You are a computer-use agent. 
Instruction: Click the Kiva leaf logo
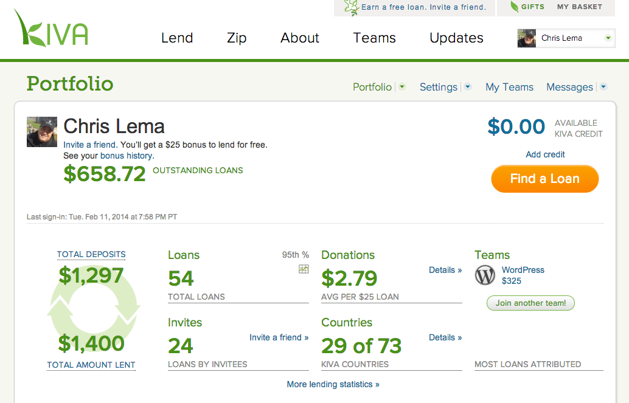(x=51, y=30)
